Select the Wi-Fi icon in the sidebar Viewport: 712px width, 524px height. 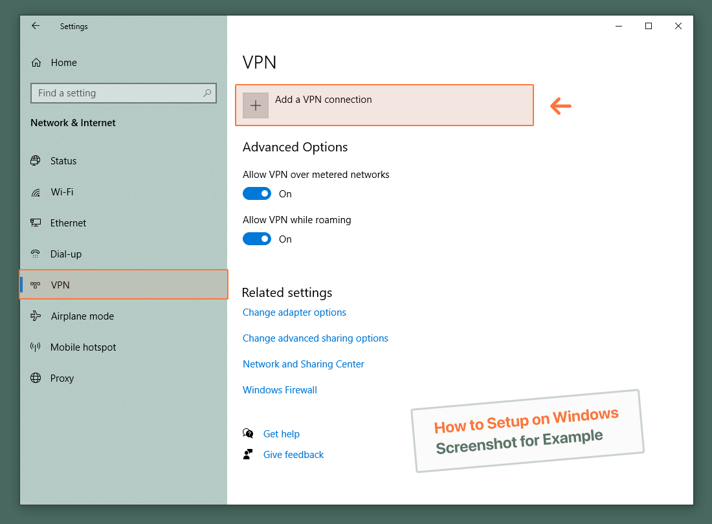36,191
